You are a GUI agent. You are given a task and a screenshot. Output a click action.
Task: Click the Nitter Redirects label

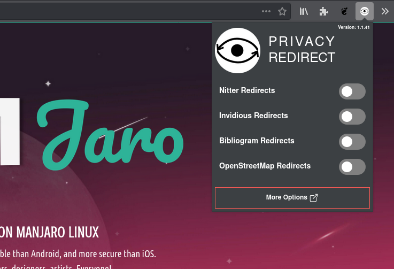[x=247, y=90]
